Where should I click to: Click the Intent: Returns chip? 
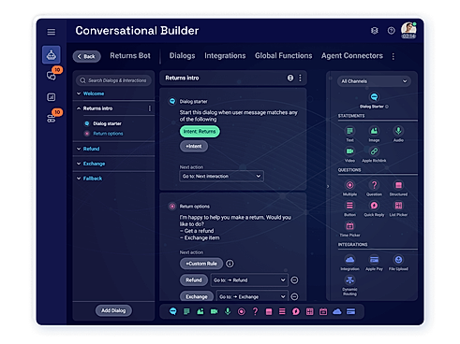[200, 132]
